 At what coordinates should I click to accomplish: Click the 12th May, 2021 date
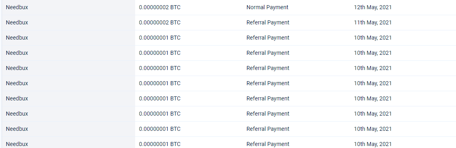pos(373,7)
